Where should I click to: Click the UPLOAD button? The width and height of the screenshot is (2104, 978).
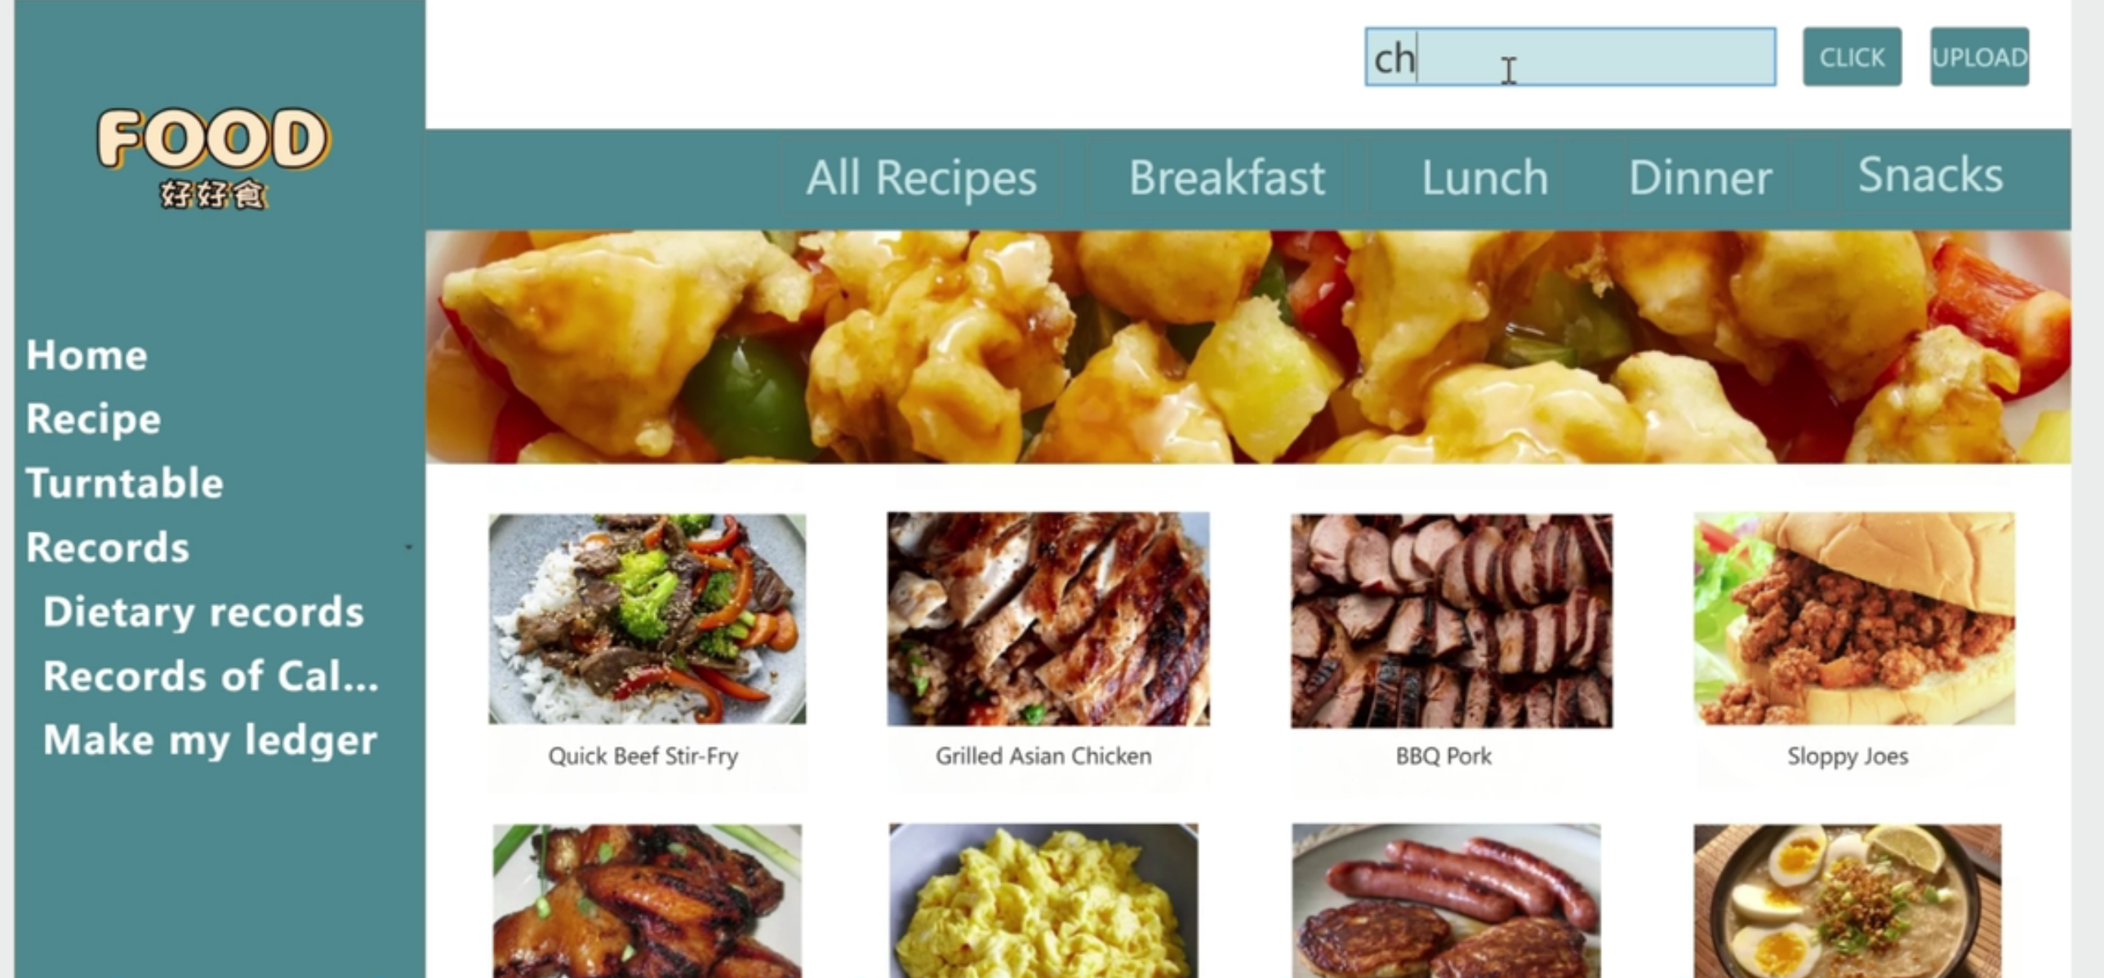[x=1979, y=57]
